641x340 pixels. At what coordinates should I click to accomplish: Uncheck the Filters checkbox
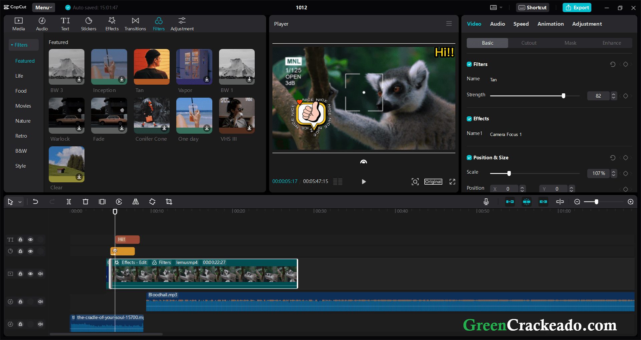(x=469, y=64)
